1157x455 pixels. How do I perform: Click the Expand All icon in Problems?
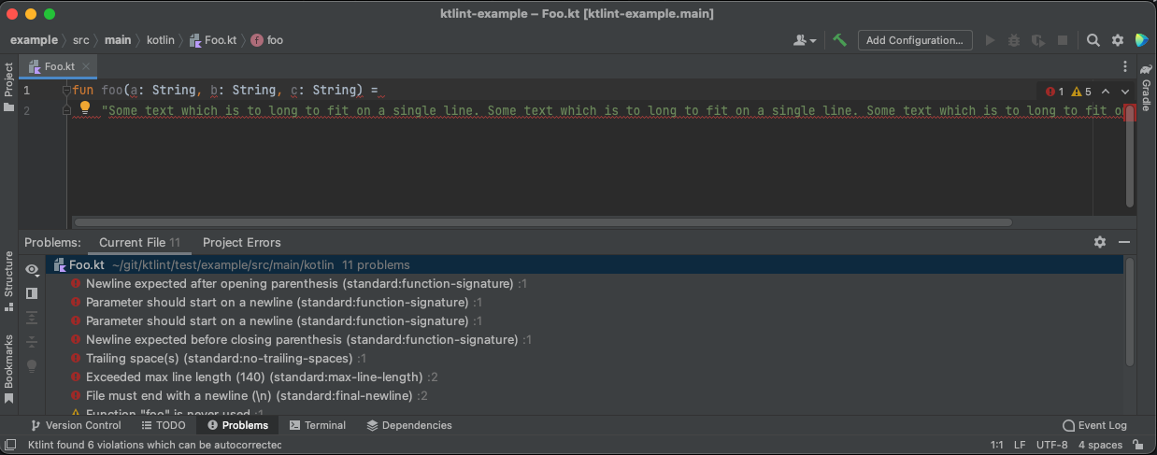(x=32, y=318)
